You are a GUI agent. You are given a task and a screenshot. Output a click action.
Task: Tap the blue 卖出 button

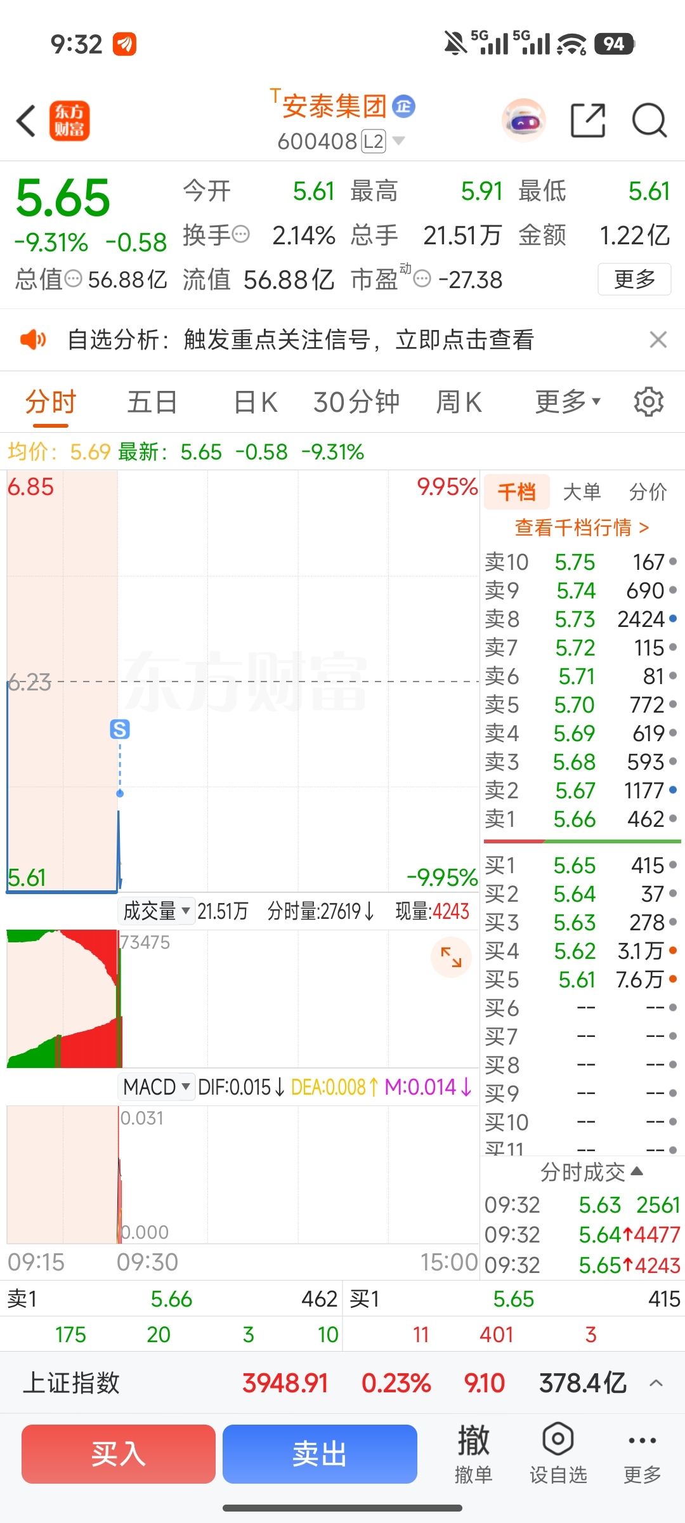pos(320,1454)
